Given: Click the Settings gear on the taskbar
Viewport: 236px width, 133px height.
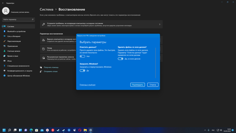Looking at the screenshot, I should click(91, 130).
